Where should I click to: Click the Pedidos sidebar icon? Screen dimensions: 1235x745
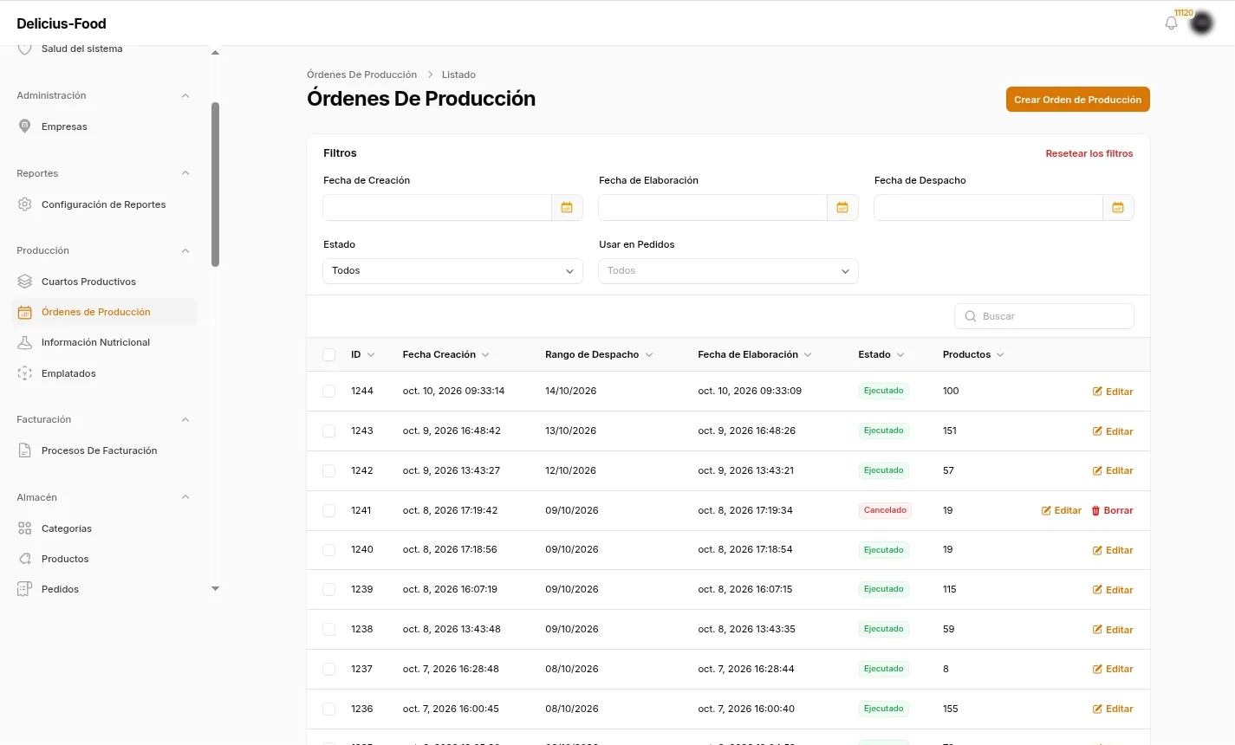(25, 589)
